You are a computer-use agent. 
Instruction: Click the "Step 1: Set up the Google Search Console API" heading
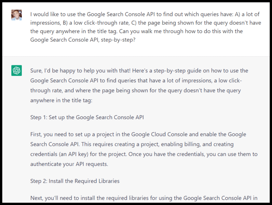click(x=87, y=118)
